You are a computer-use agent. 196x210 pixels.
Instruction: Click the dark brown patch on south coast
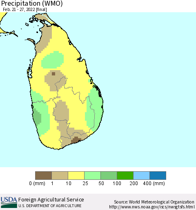pos(76,140)
